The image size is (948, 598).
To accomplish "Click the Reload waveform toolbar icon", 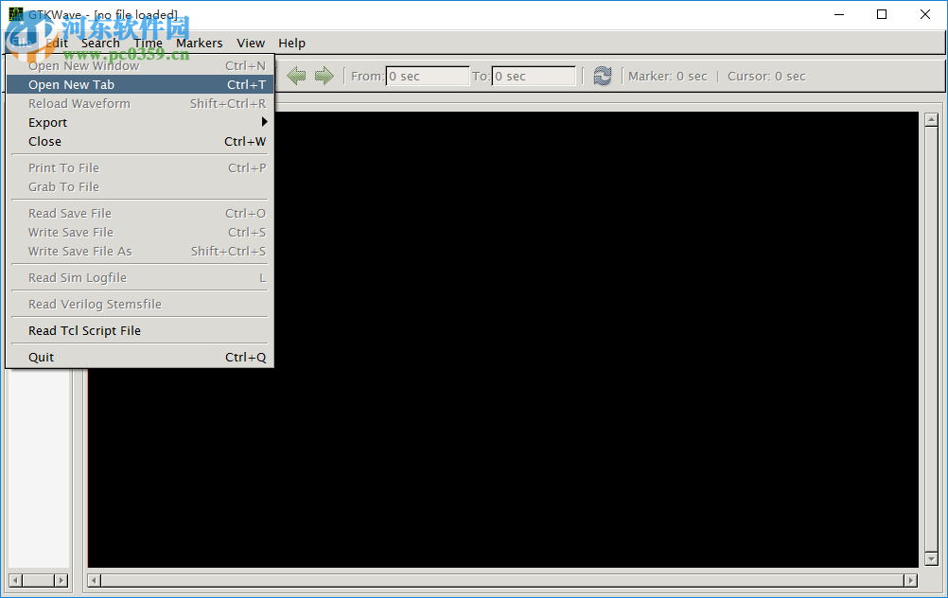I will 602,77.
